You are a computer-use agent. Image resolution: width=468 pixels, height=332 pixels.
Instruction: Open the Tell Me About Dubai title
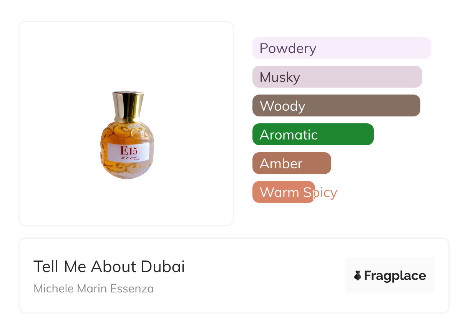(109, 267)
